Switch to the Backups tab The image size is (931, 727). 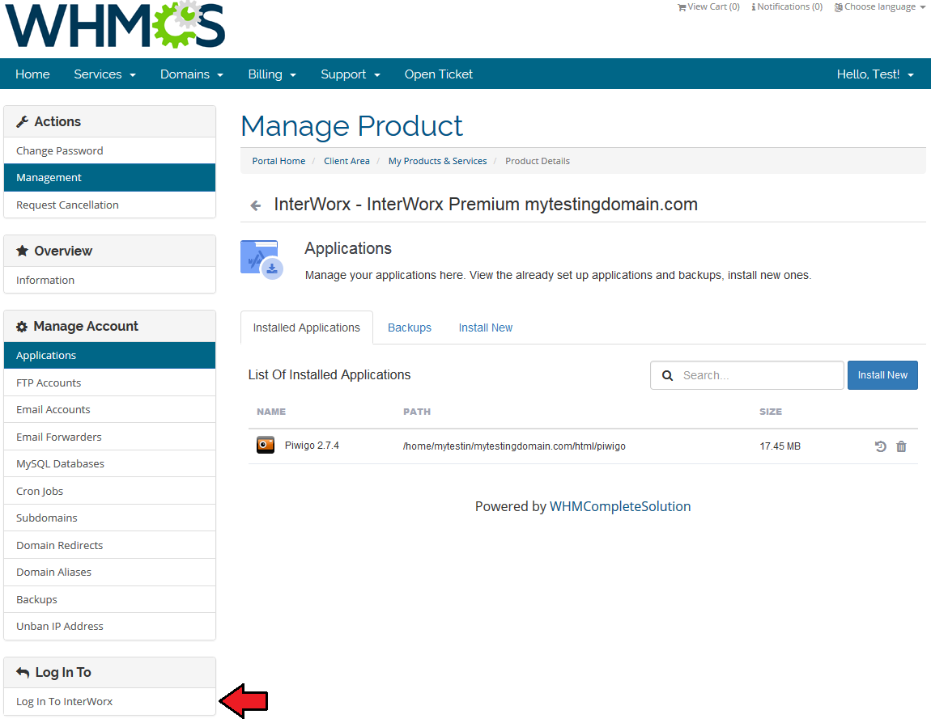click(410, 328)
